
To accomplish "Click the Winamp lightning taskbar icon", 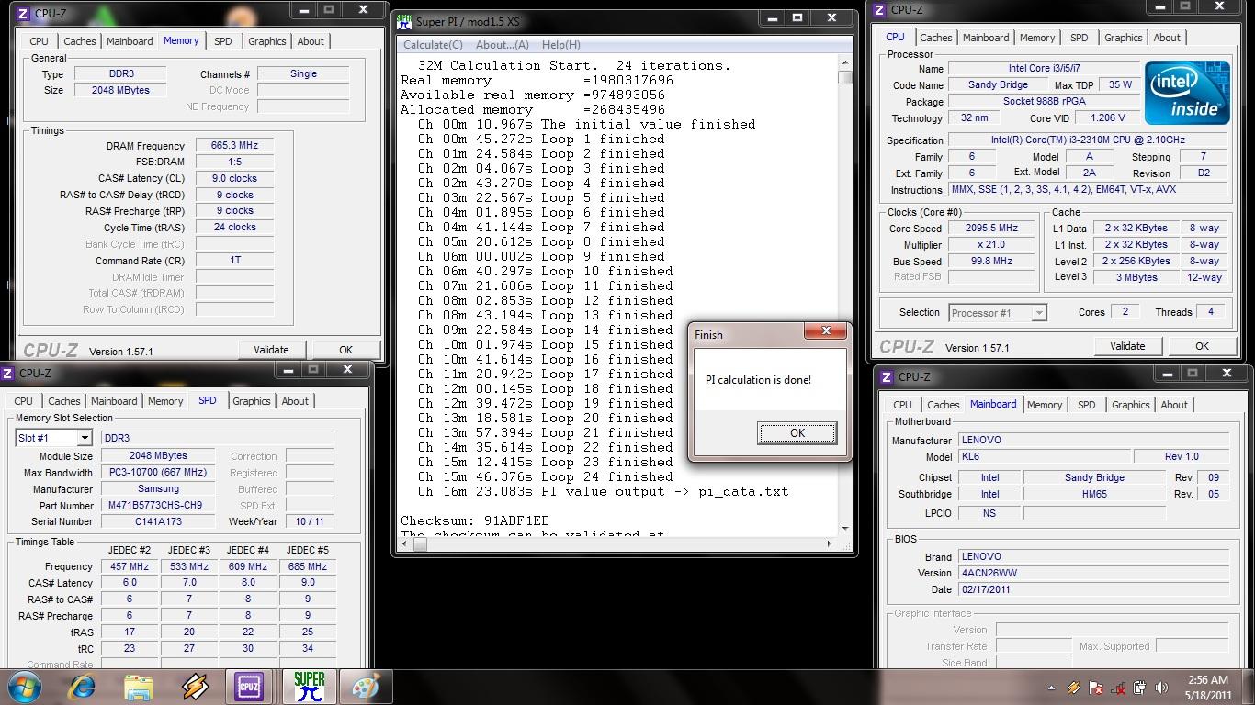I will [195, 687].
